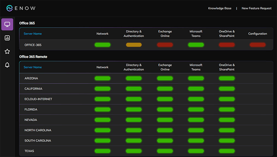Viewport: 277px width, 157px height.
Task: Click ARIZONA Exchange Online status indicator
Action: 165,78
